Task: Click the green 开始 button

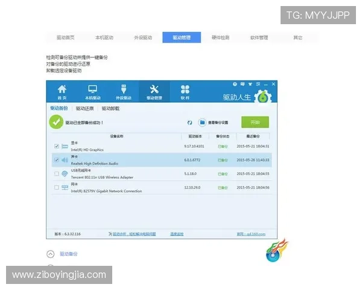Action: [x=255, y=122]
